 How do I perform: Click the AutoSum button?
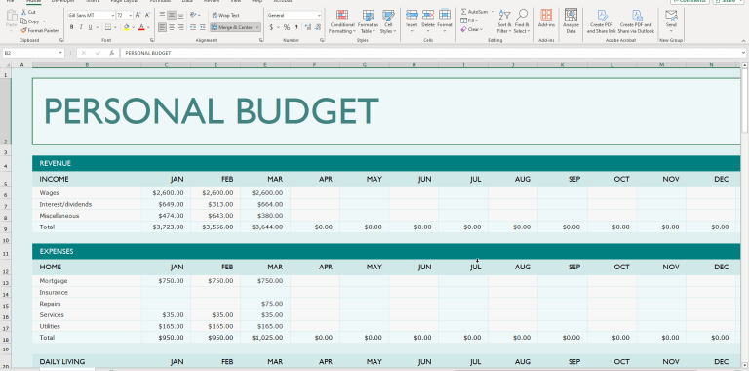pyautogui.click(x=474, y=12)
